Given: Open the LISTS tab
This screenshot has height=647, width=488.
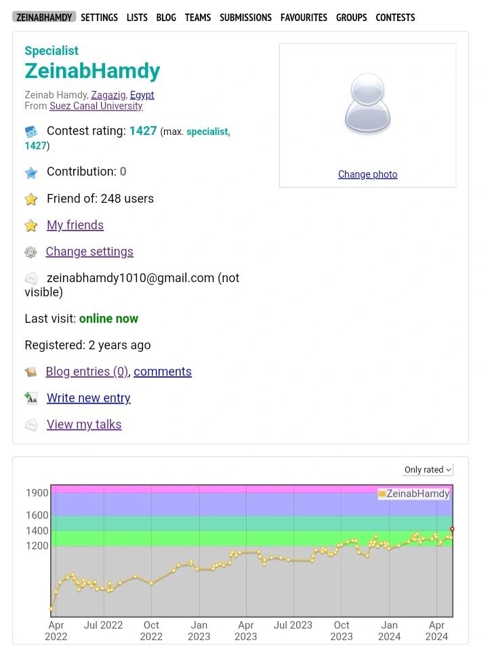Looking at the screenshot, I should [x=137, y=18].
